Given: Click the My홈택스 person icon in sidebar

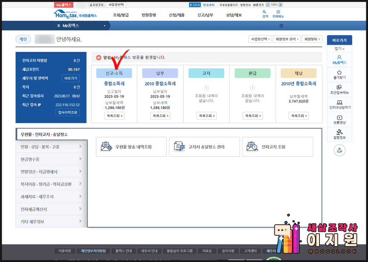Looking at the screenshot, I should point(339,57).
